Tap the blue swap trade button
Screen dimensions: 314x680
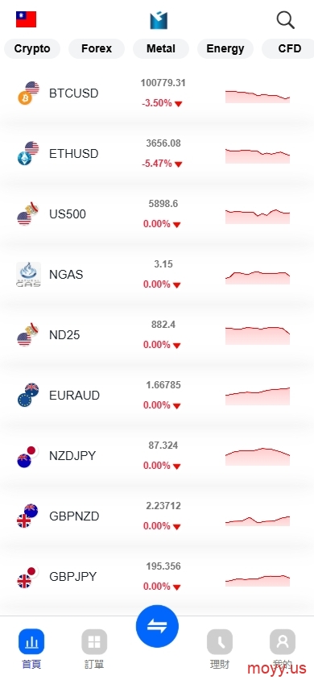click(157, 626)
